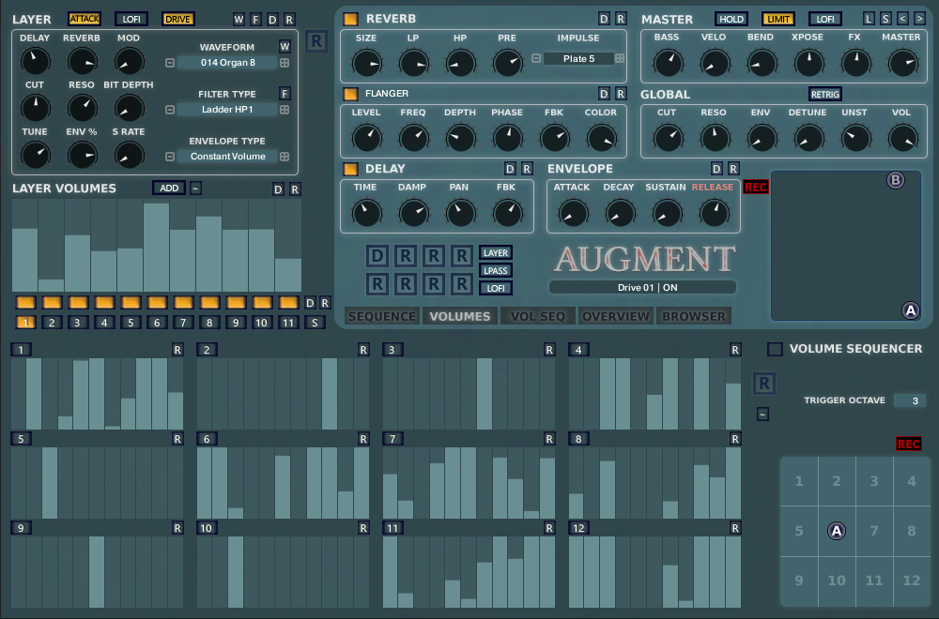Click the large R randomize icon beside Layer panel

pos(316,43)
